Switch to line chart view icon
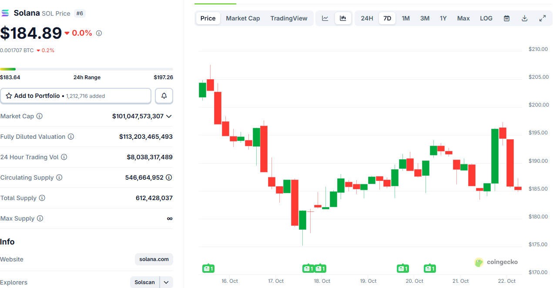The image size is (553, 288). pyautogui.click(x=325, y=18)
